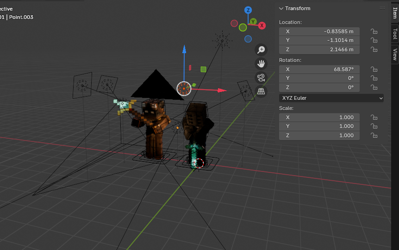Click Location X field -0.83585 m
This screenshot has height=250, width=399.
[319, 31]
